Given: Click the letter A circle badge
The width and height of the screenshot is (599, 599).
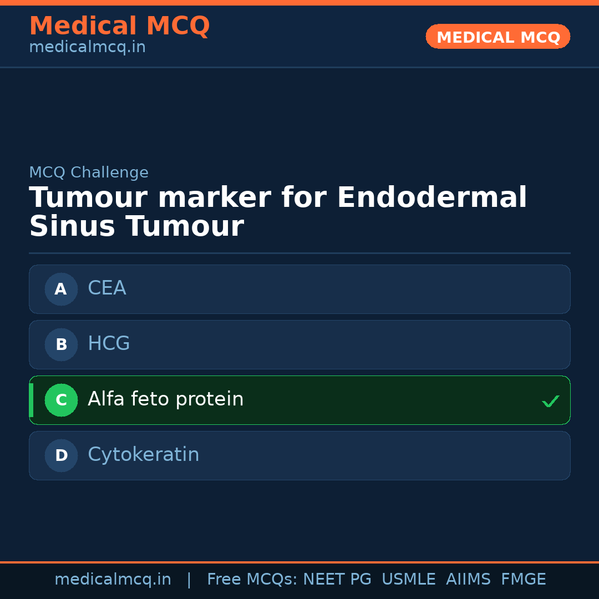Looking at the screenshot, I should click(61, 289).
